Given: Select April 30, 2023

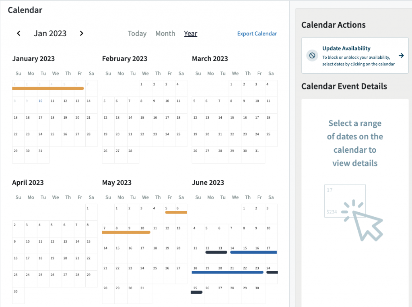Looking at the screenshot, I should click(19, 295).
